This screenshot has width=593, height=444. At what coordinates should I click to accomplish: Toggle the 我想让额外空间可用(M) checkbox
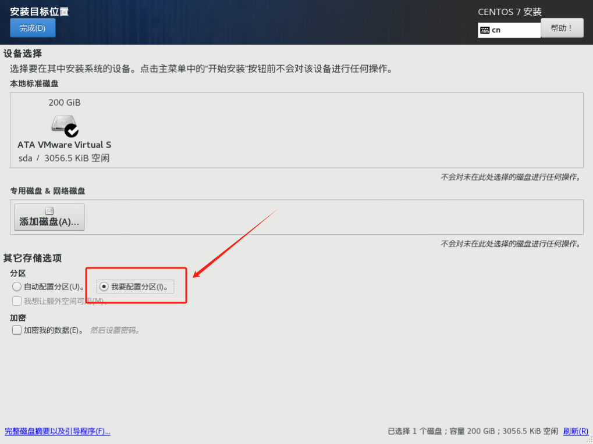(17, 301)
